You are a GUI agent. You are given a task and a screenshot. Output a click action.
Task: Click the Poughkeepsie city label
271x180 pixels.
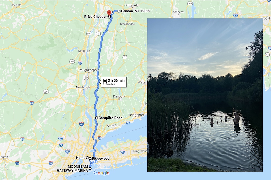click(x=89, y=70)
